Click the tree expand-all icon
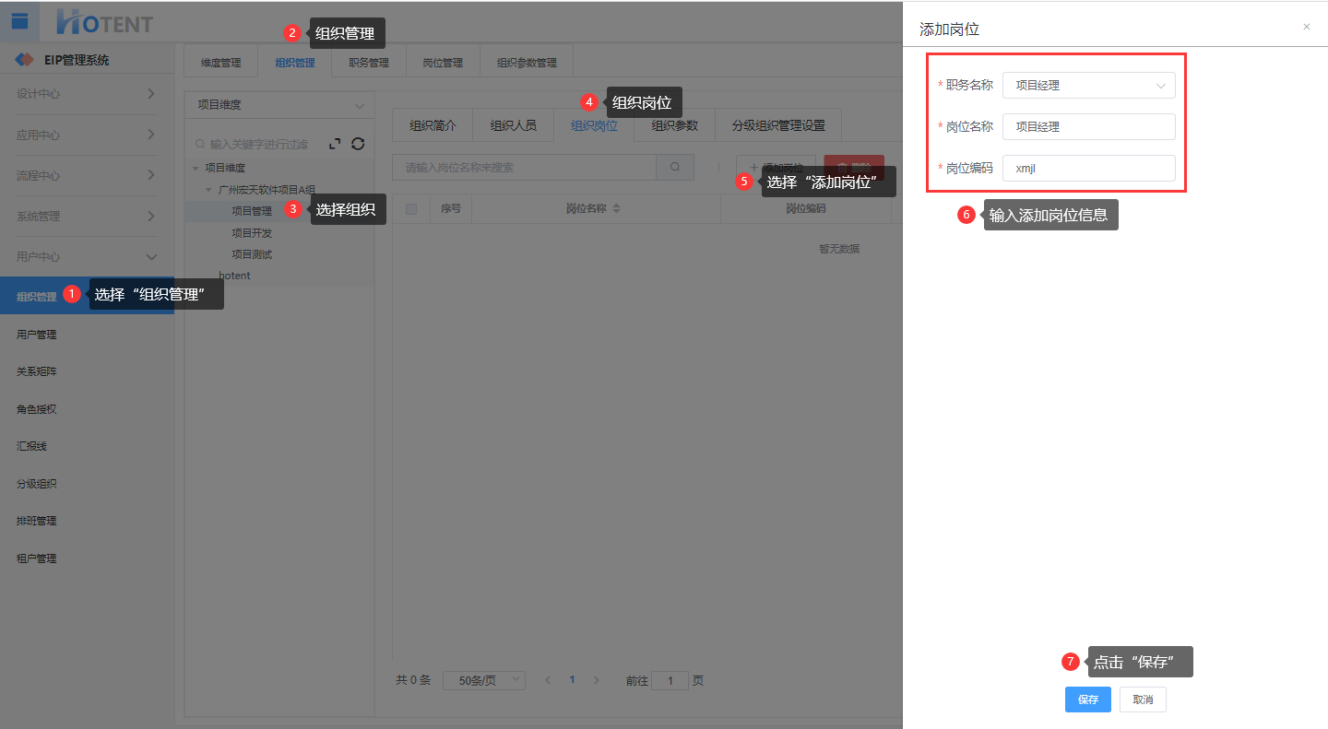The height and width of the screenshot is (729, 1328). (x=335, y=144)
